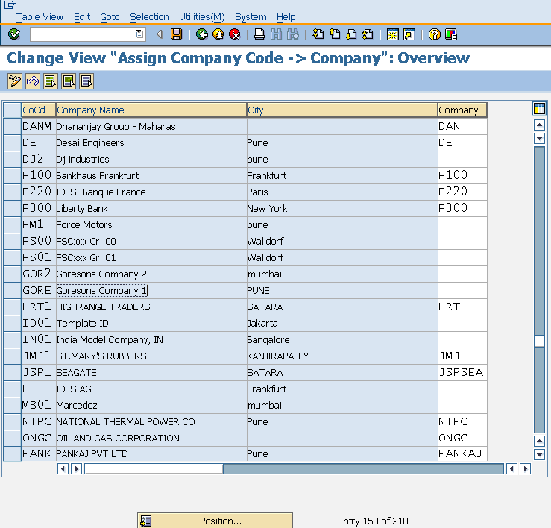551x528 pixels.
Task: Go to the Previous Page icon
Action: tap(335, 34)
